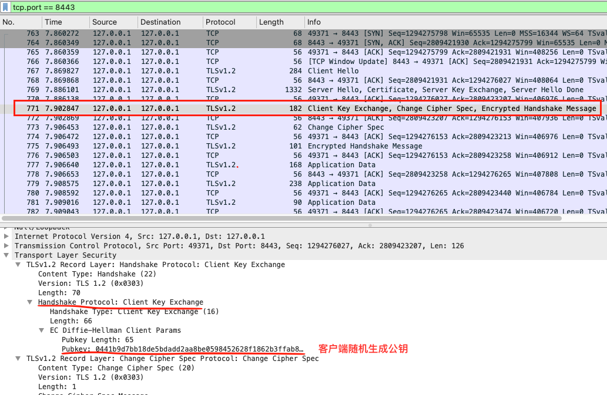This screenshot has height=395, width=607.
Task: Collapse the TLSv1.2 Client Key Exchange record layer
Action: pos(18,264)
